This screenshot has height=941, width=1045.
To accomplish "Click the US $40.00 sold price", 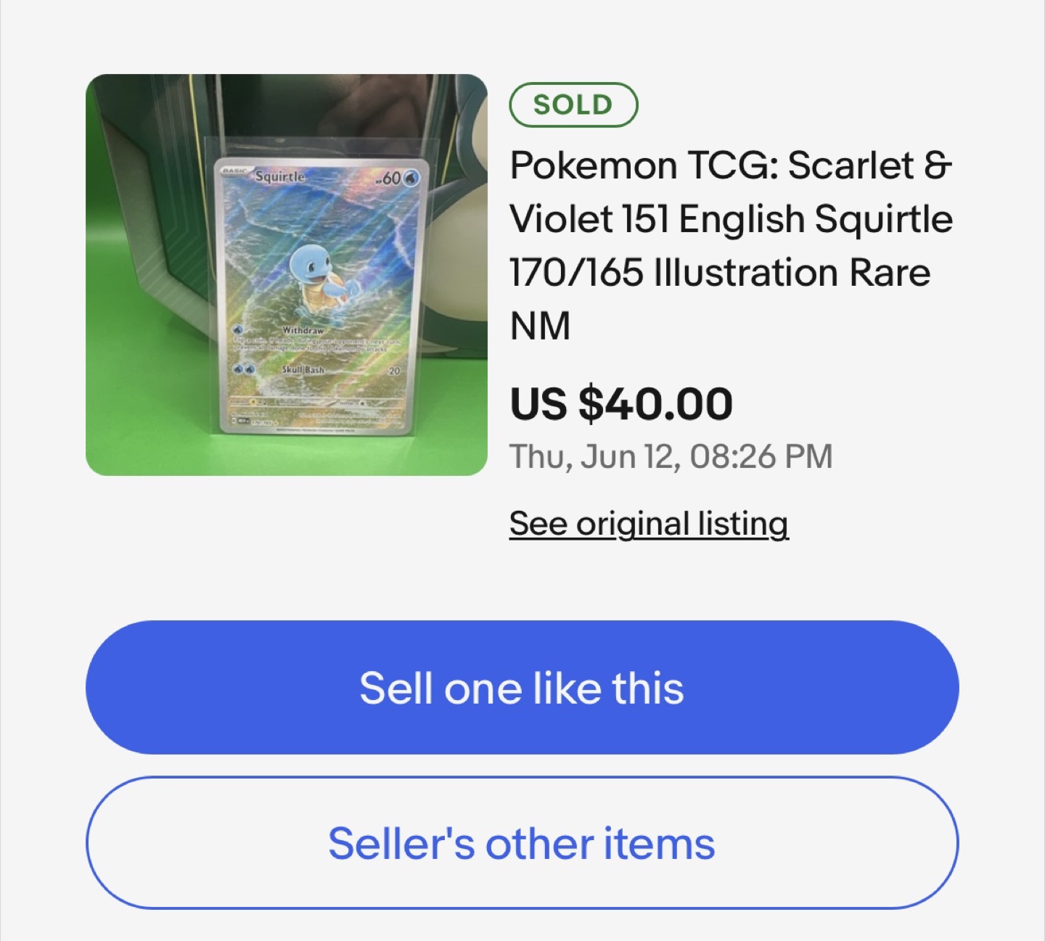I will 621,403.
